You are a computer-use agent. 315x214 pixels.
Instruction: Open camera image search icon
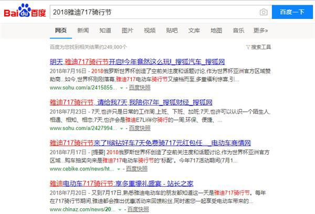(263, 12)
